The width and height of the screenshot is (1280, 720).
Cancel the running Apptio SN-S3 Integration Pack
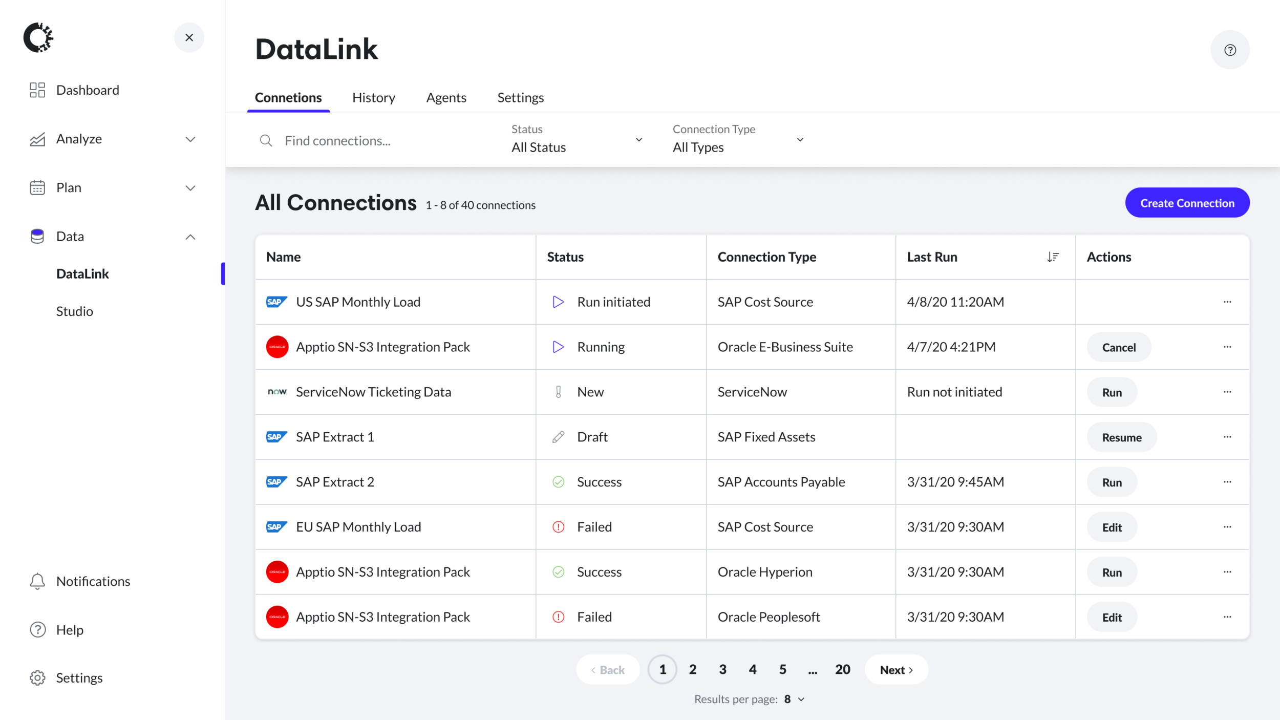(x=1119, y=347)
